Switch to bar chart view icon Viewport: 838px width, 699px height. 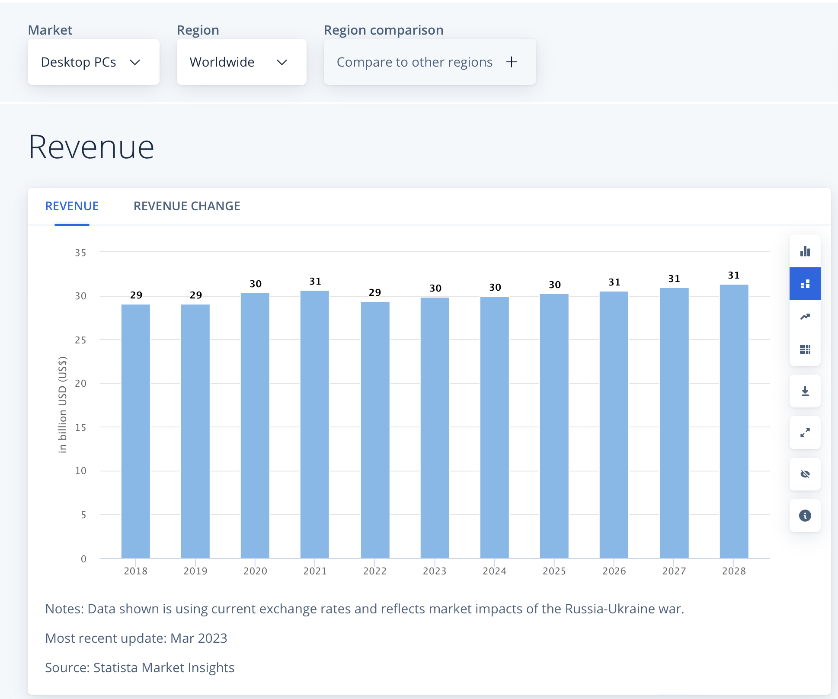click(805, 251)
